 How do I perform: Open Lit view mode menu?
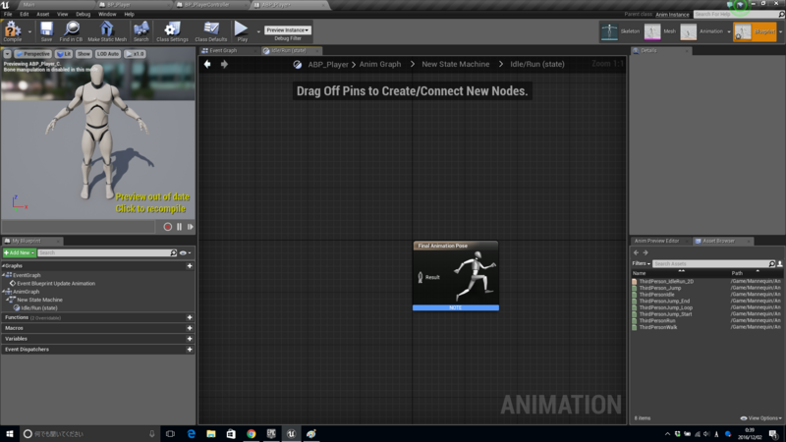64,54
